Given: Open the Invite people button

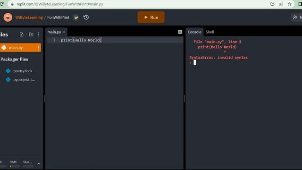Looking at the screenshot, I should (x=297, y=17).
